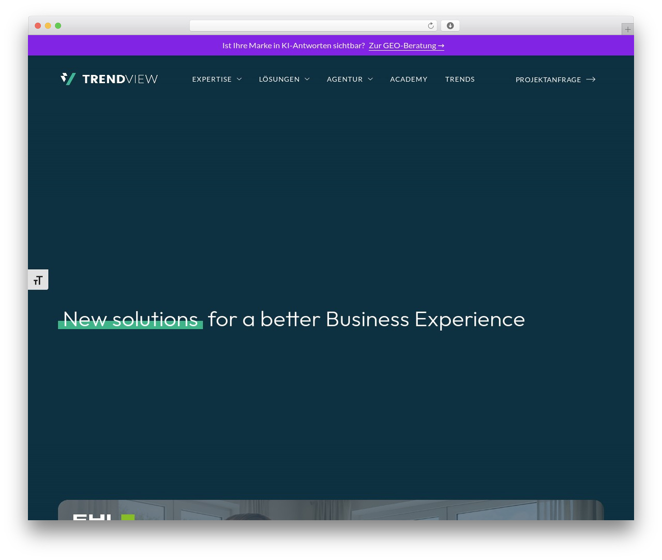Click the browser address bar
This screenshot has height=560, width=662.
[313, 26]
